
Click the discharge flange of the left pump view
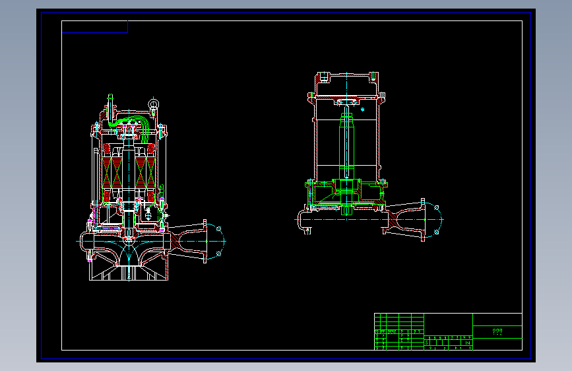point(205,242)
